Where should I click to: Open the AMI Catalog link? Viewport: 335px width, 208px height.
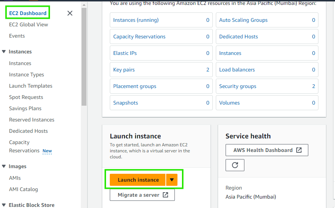[x=23, y=189]
